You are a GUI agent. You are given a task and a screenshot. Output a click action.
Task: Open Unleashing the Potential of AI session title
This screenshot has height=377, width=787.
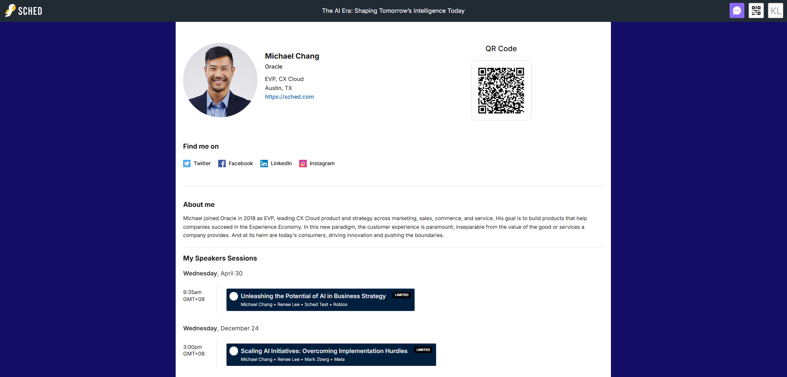(313, 296)
